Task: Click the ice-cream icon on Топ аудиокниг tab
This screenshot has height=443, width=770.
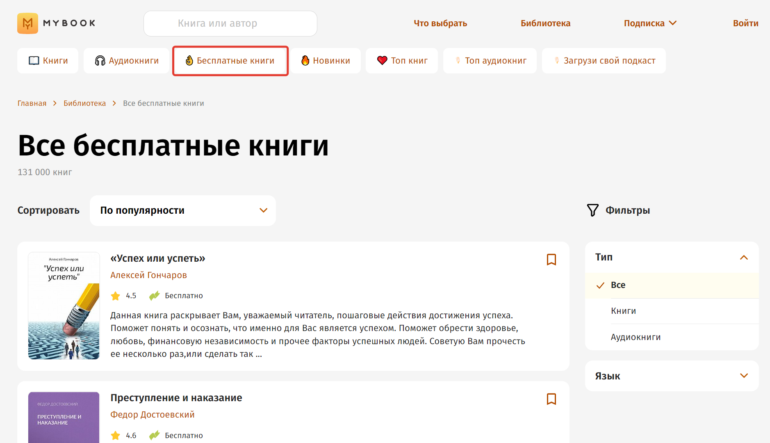Action: [458, 61]
